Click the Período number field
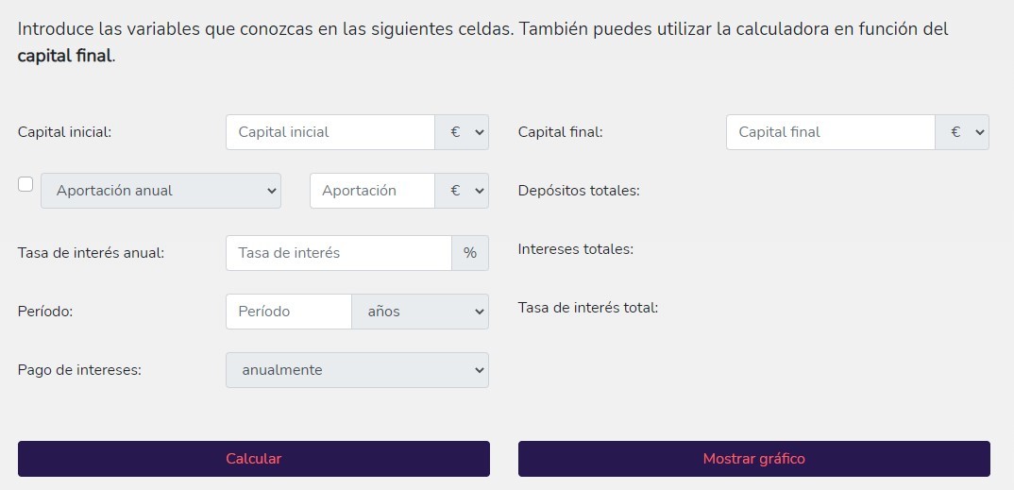The height and width of the screenshot is (490, 1014). pos(289,312)
